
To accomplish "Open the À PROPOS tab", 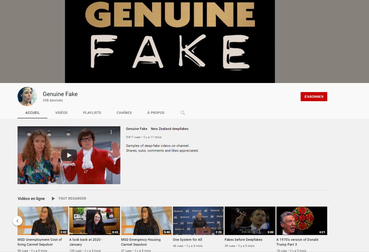I will [156, 113].
